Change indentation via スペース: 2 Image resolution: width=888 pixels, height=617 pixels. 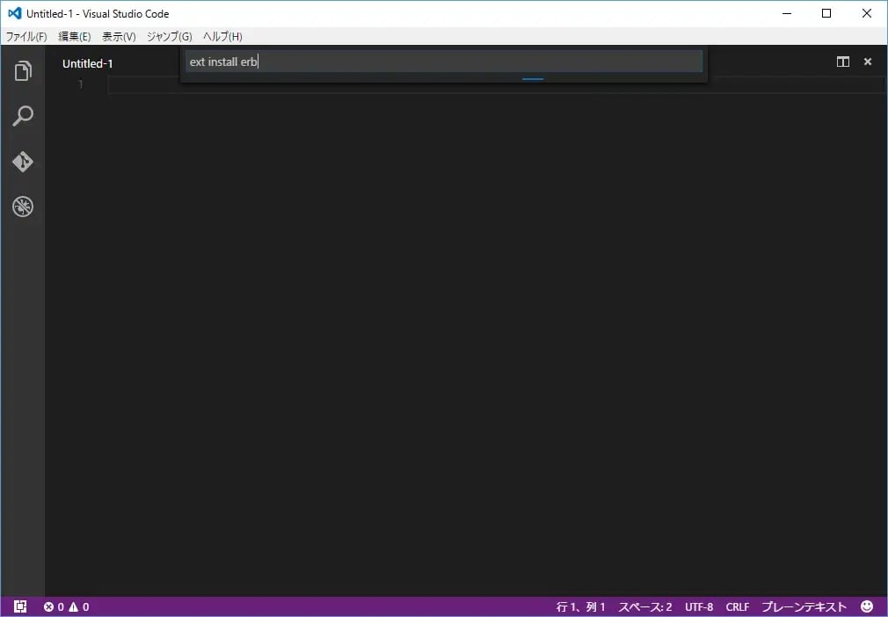[x=645, y=606]
